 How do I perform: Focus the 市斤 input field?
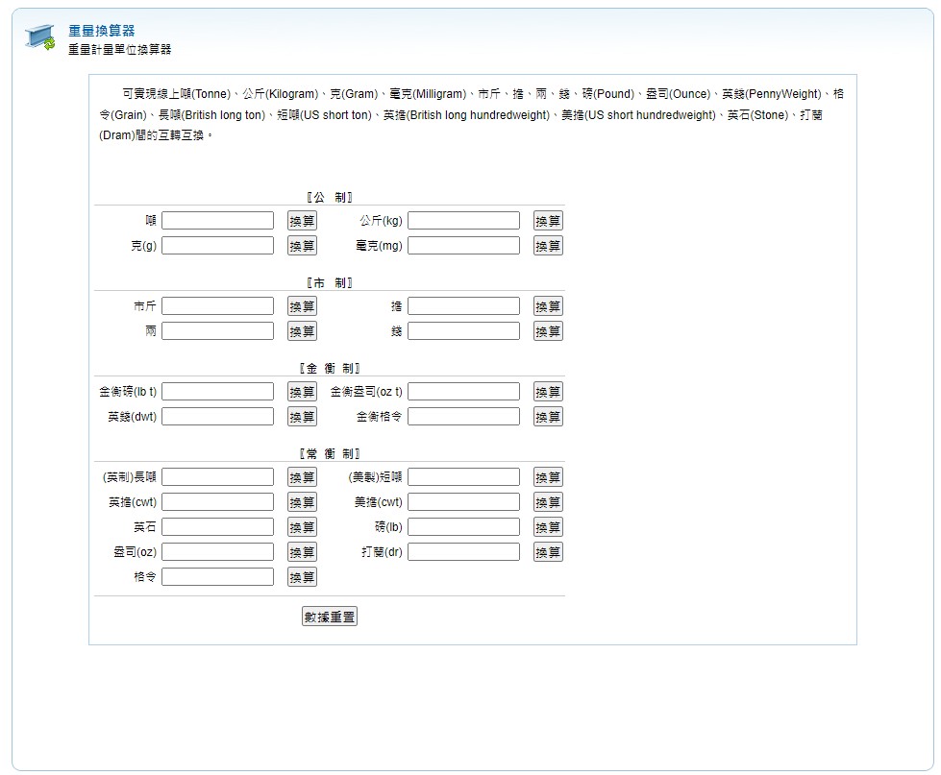[x=218, y=305]
